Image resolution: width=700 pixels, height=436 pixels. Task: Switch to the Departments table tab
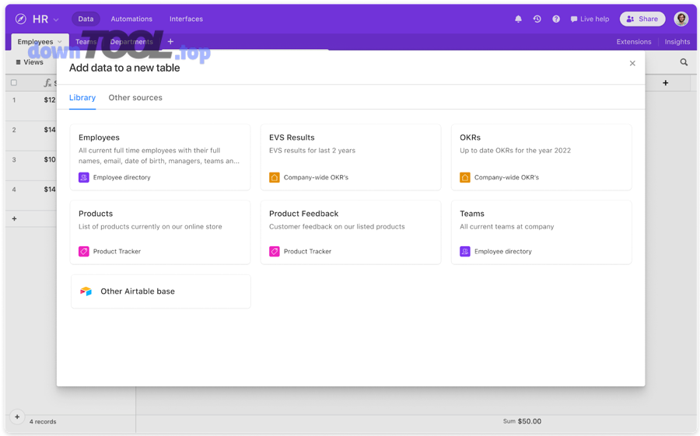131,41
